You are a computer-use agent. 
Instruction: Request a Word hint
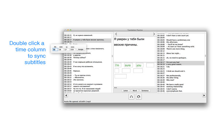(x=135, y=90)
